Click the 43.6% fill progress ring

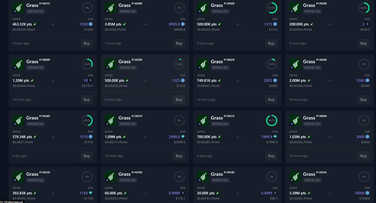point(364,8)
